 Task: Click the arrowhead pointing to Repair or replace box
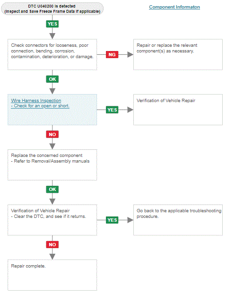(130, 54)
